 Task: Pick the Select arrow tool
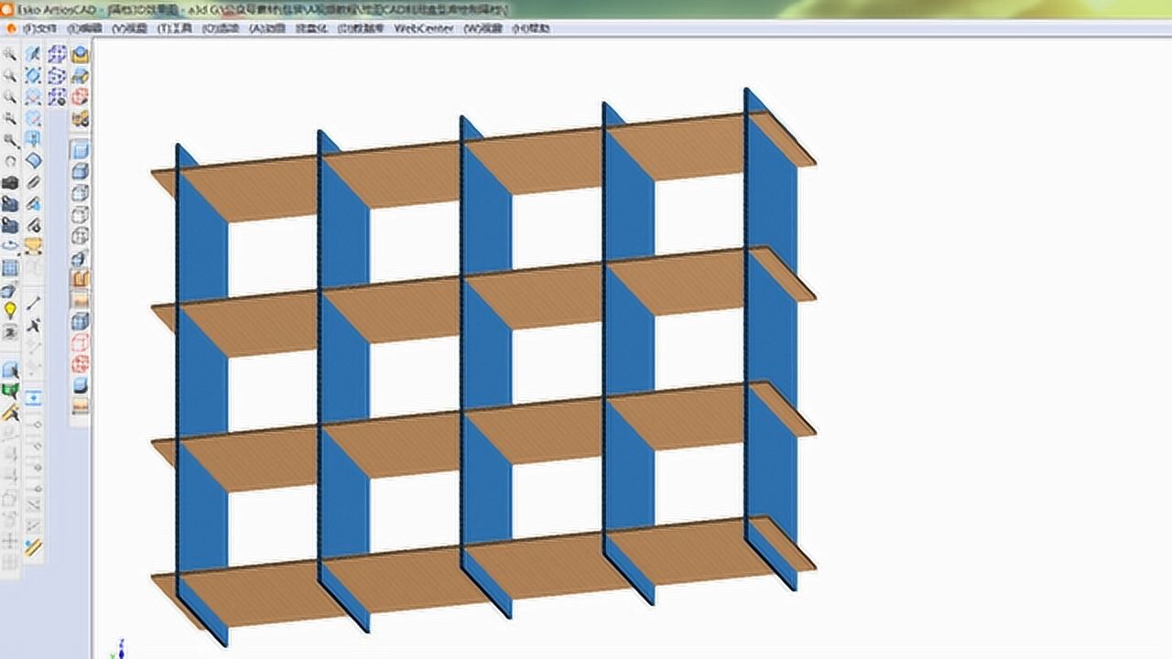pos(33,54)
